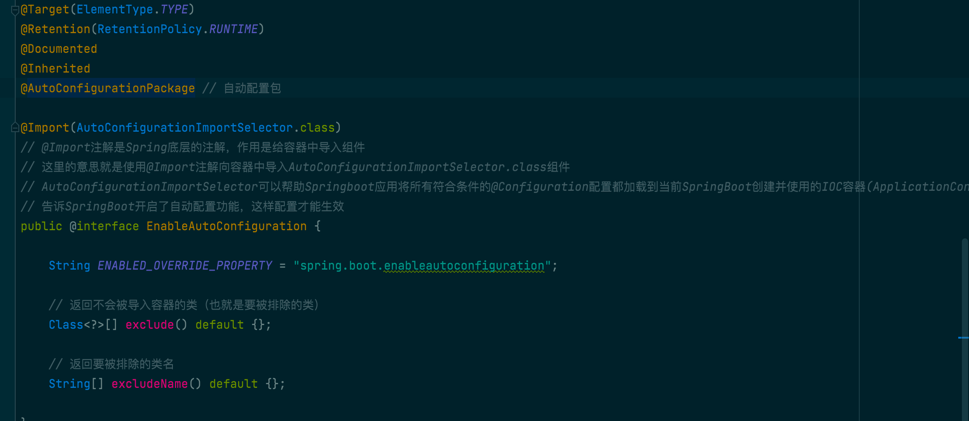Click the .class keyword in @Import
Viewport: 969px width, 421px height.
[317, 128]
